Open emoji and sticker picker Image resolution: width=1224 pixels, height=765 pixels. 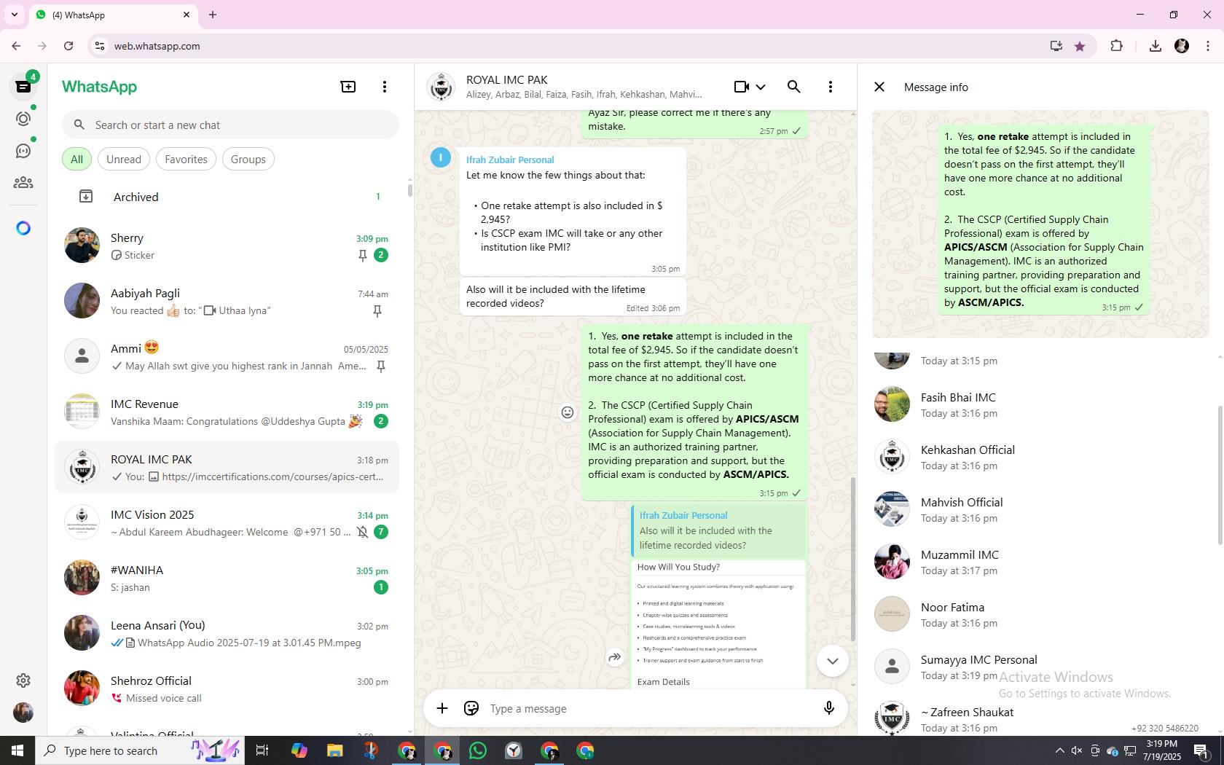coord(471,708)
